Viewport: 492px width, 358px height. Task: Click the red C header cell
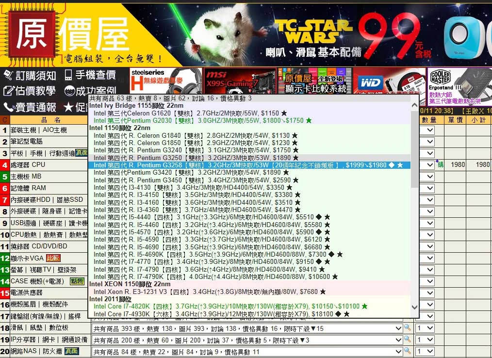pos(5,120)
